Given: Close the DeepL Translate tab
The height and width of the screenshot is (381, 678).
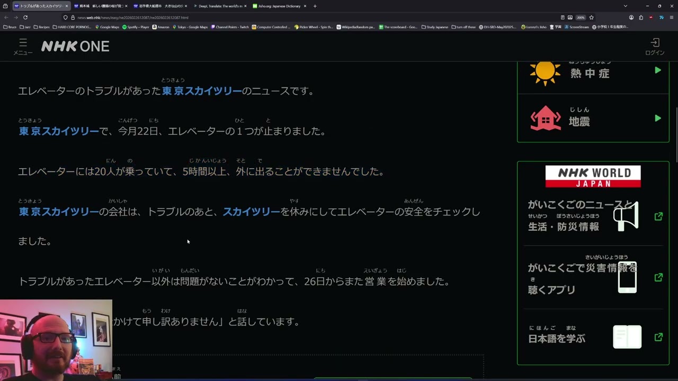Looking at the screenshot, I should 245,6.
